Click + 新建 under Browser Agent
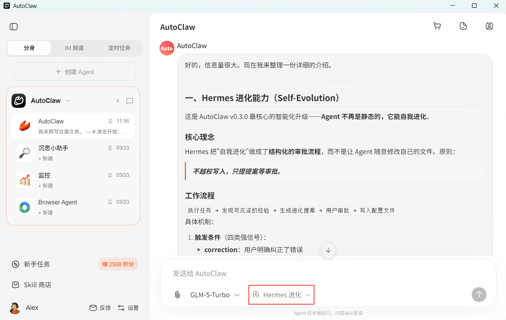The height and width of the screenshot is (320, 506). [x=46, y=213]
